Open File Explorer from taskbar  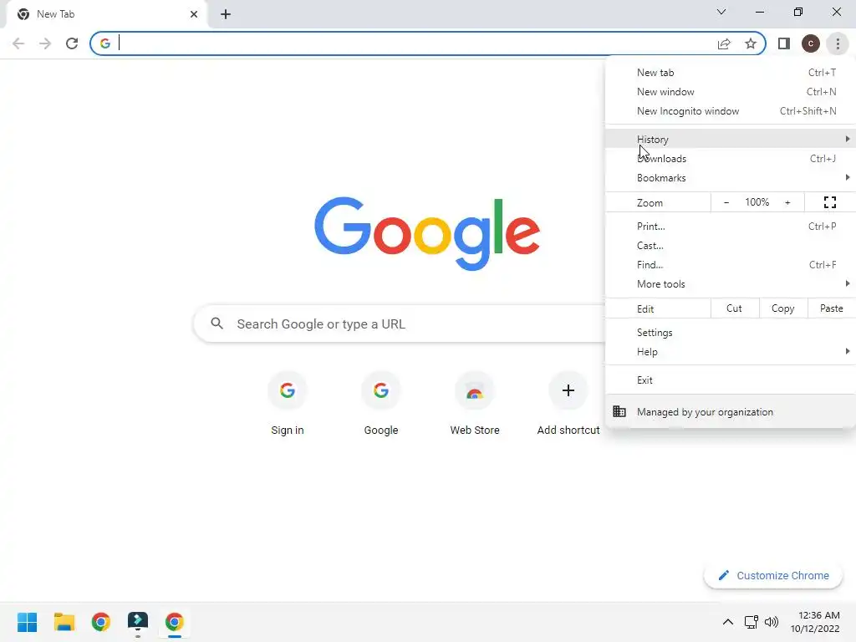pos(64,622)
